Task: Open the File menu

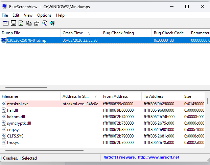Action: [5, 15]
